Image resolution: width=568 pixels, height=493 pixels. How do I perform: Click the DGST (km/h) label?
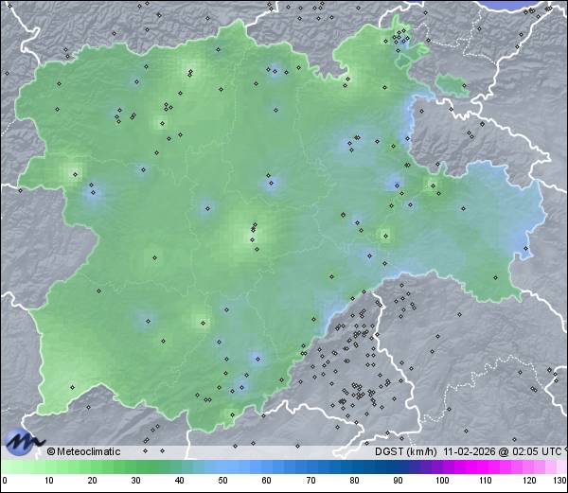pyautogui.click(x=409, y=452)
